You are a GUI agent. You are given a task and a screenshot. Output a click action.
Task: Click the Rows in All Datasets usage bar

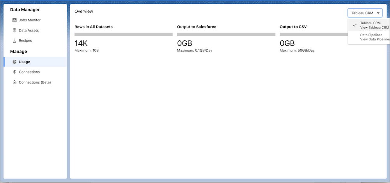[123, 35]
